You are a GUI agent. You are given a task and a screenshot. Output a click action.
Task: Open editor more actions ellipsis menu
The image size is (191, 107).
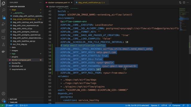[188, 2]
